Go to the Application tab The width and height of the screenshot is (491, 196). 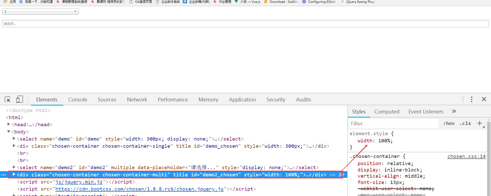(242, 100)
